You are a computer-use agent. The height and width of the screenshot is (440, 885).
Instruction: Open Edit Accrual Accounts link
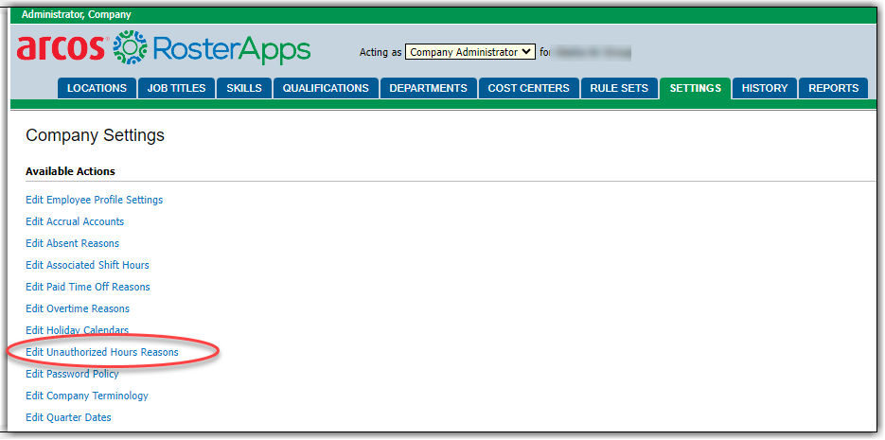point(75,221)
